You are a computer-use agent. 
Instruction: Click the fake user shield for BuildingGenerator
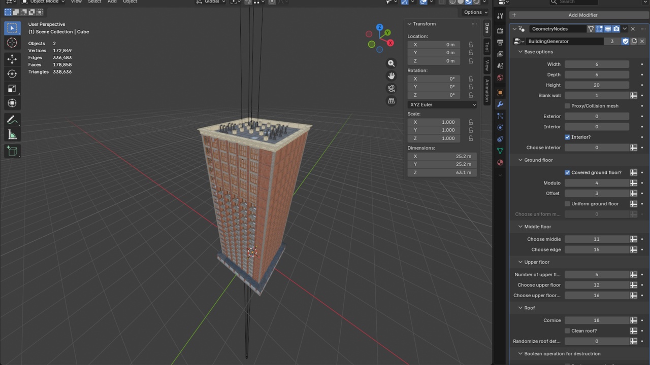click(x=625, y=41)
